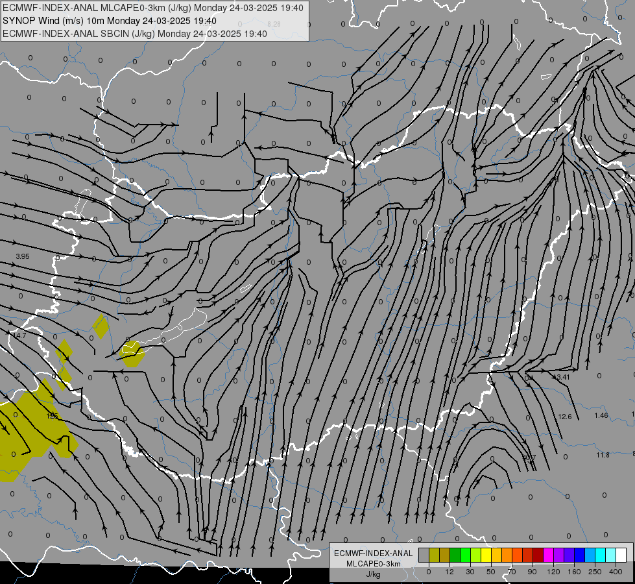Select the pure yellow legend swatch
The width and height of the screenshot is (635, 584).
(x=486, y=555)
